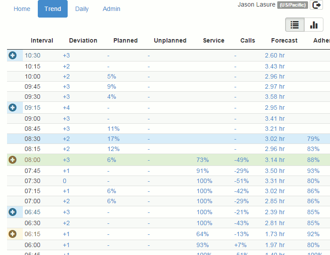The height and width of the screenshot is (255, 330).
Task: Click the Forecast column header
Action: click(x=284, y=40)
